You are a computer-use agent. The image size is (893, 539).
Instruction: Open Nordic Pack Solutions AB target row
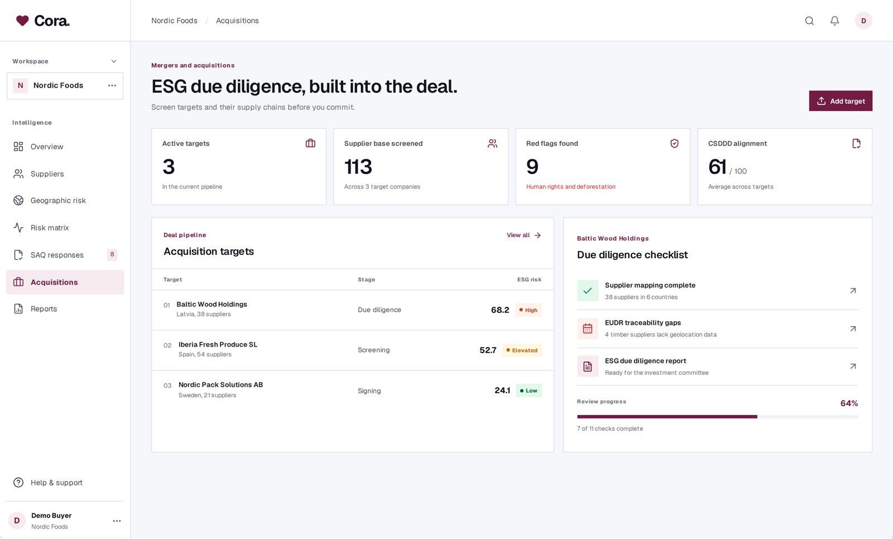point(352,391)
